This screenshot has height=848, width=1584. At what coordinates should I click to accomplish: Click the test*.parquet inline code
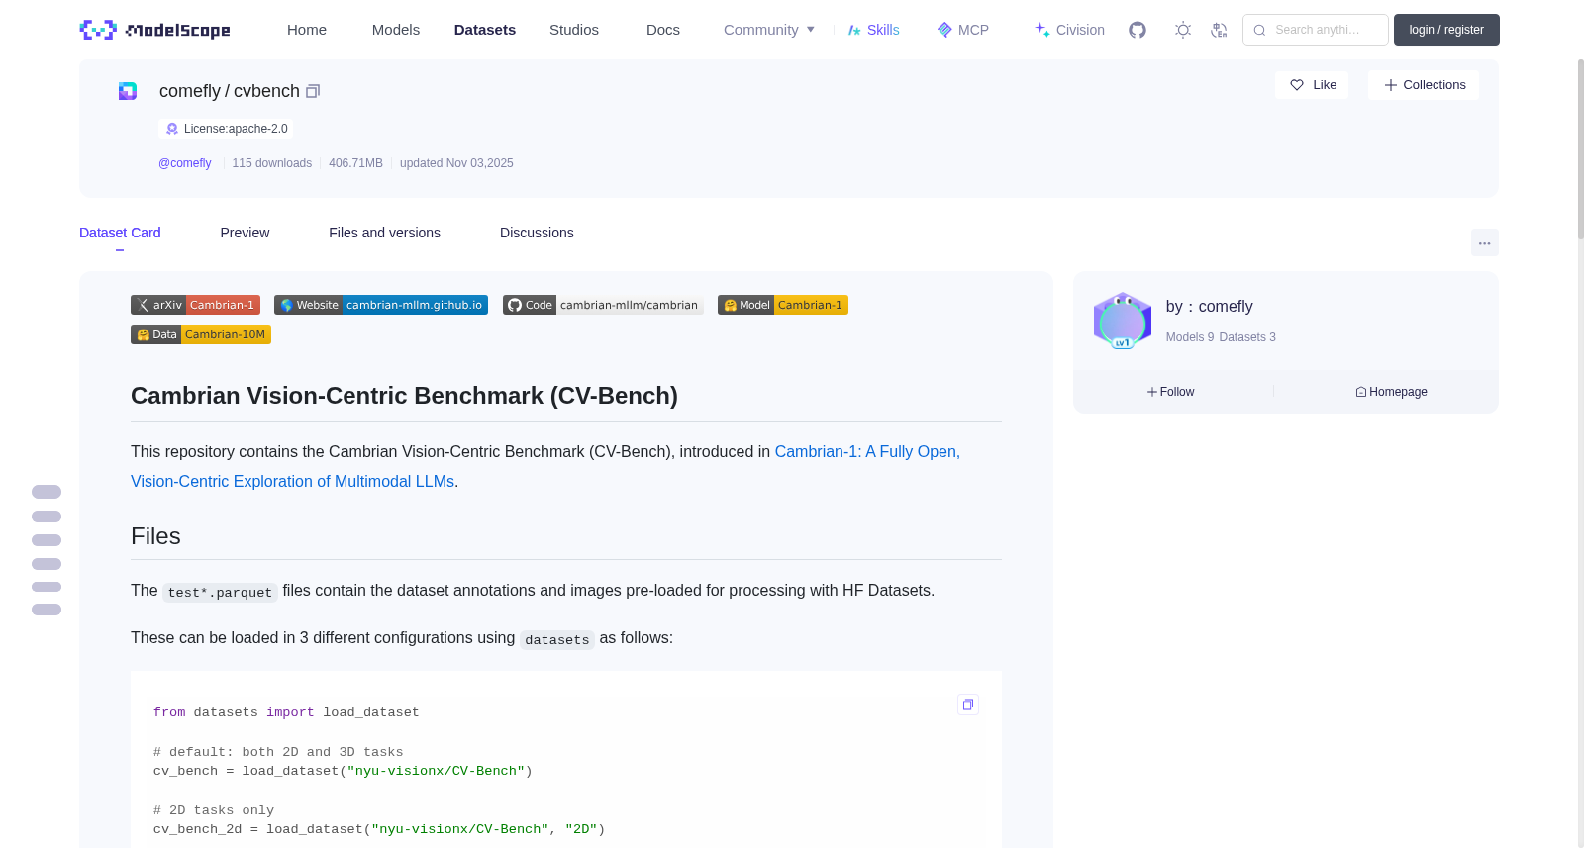coord(220,592)
